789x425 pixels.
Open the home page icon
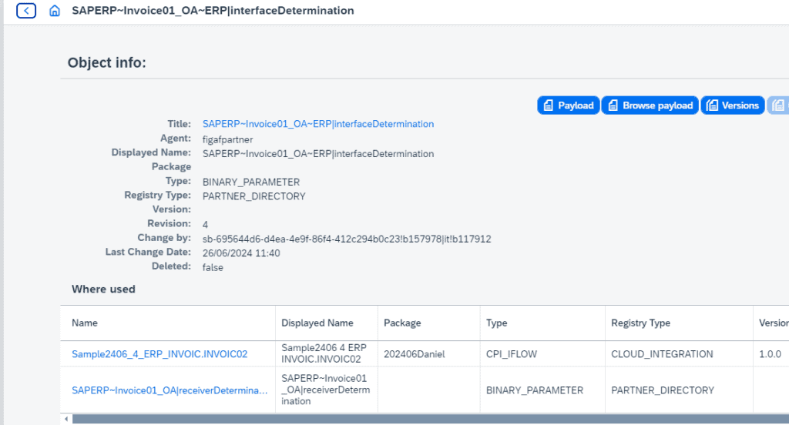55,11
